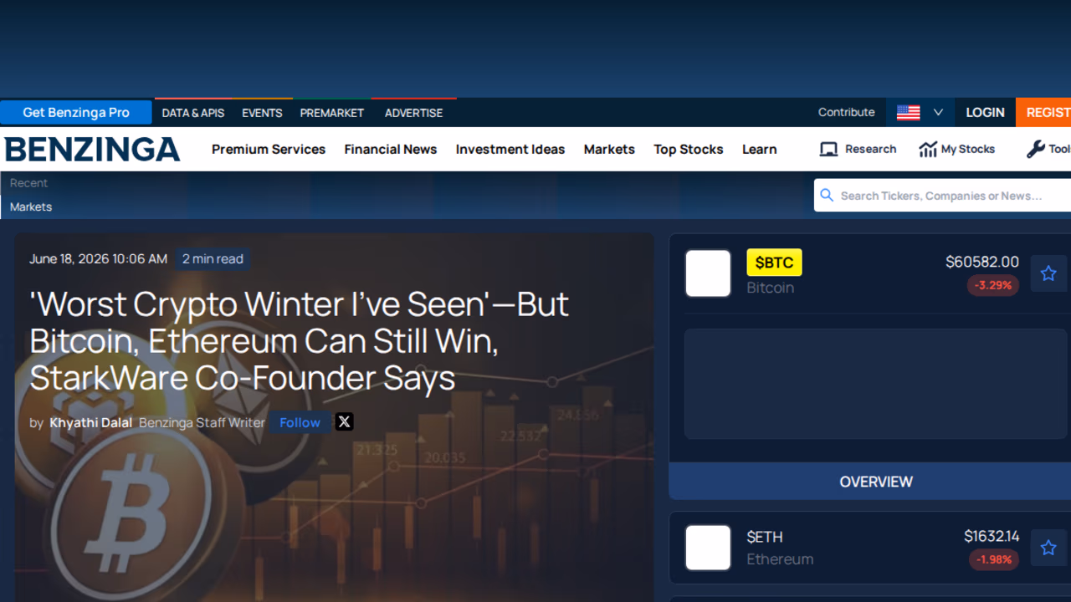
Task: Focus the Search Tickers, Companies field
Action: [x=942, y=195]
